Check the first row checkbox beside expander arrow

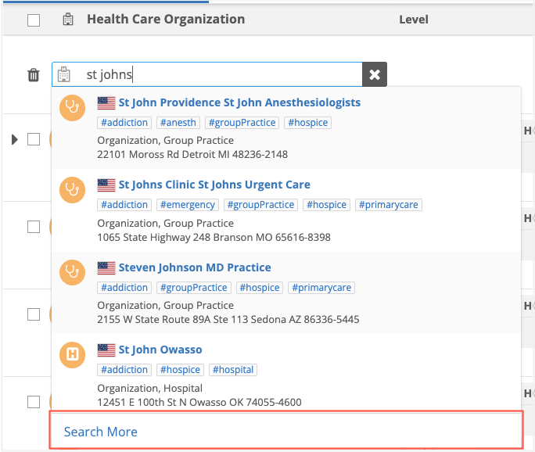tap(34, 139)
